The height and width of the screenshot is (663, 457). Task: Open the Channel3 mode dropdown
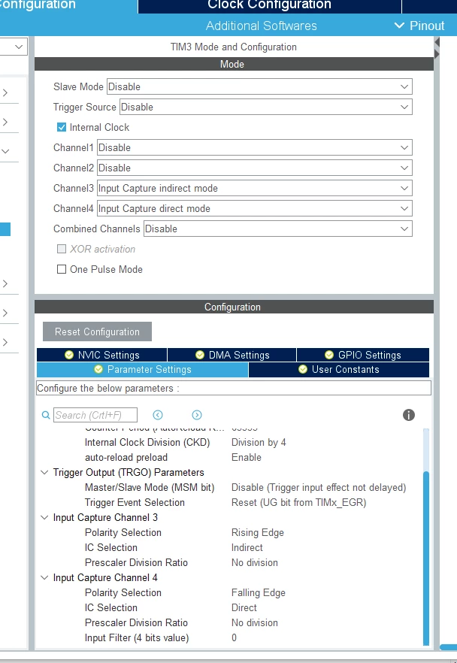[x=255, y=188]
